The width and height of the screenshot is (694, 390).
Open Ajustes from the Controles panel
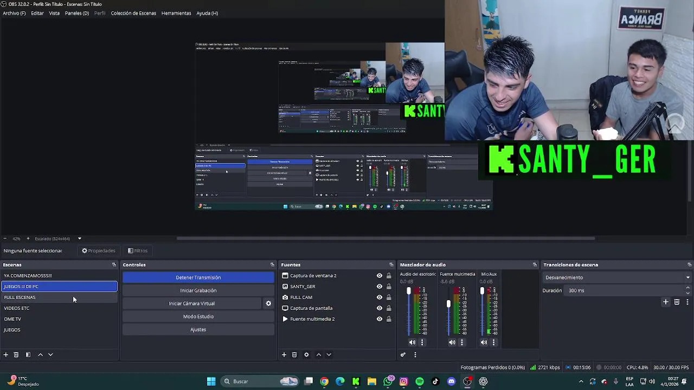click(x=198, y=329)
